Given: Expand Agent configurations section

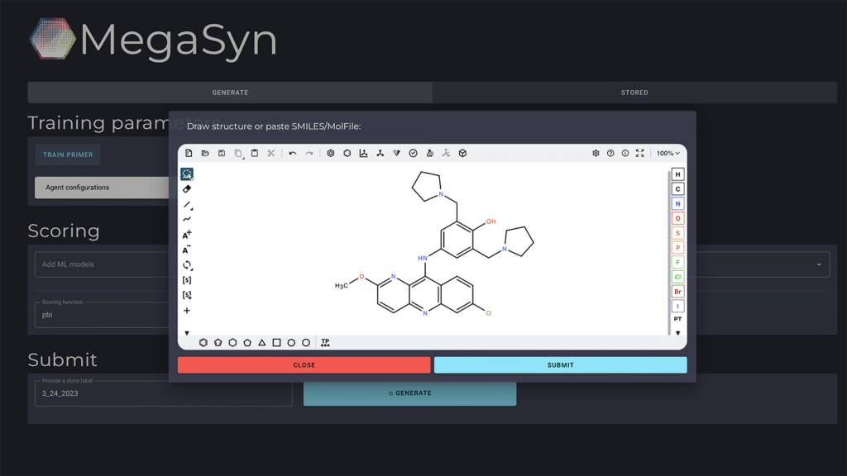Looking at the screenshot, I should point(102,188).
